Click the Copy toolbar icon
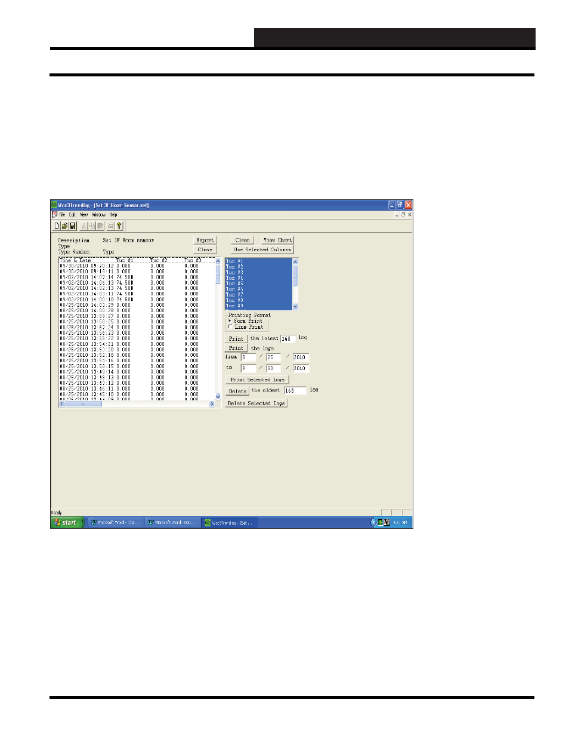The image size is (569, 737). click(92, 226)
